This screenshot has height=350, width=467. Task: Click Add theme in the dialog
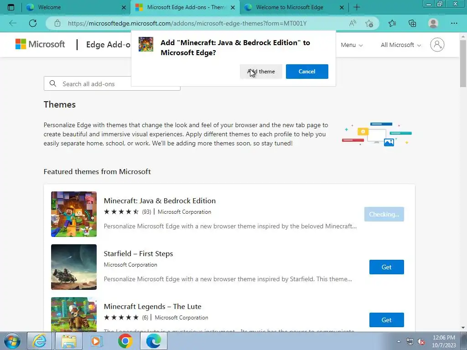(x=261, y=72)
